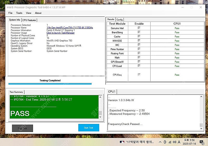Show hidden icons in system tray
Image resolution: width=208 pixels, height=146 pixels.
(160, 142)
